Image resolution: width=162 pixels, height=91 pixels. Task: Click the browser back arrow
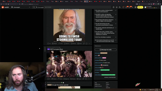click(2, 4)
